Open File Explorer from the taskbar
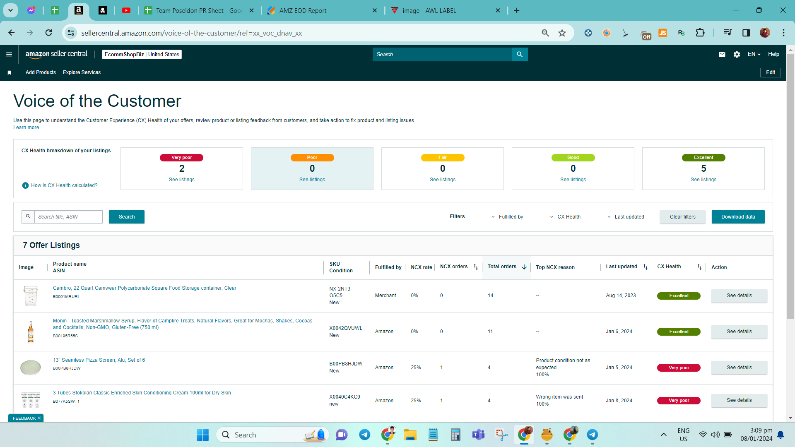 [x=410, y=435]
